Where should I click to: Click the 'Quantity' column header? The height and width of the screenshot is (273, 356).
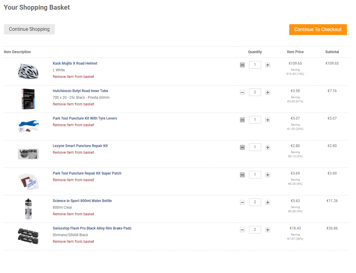[255, 52]
